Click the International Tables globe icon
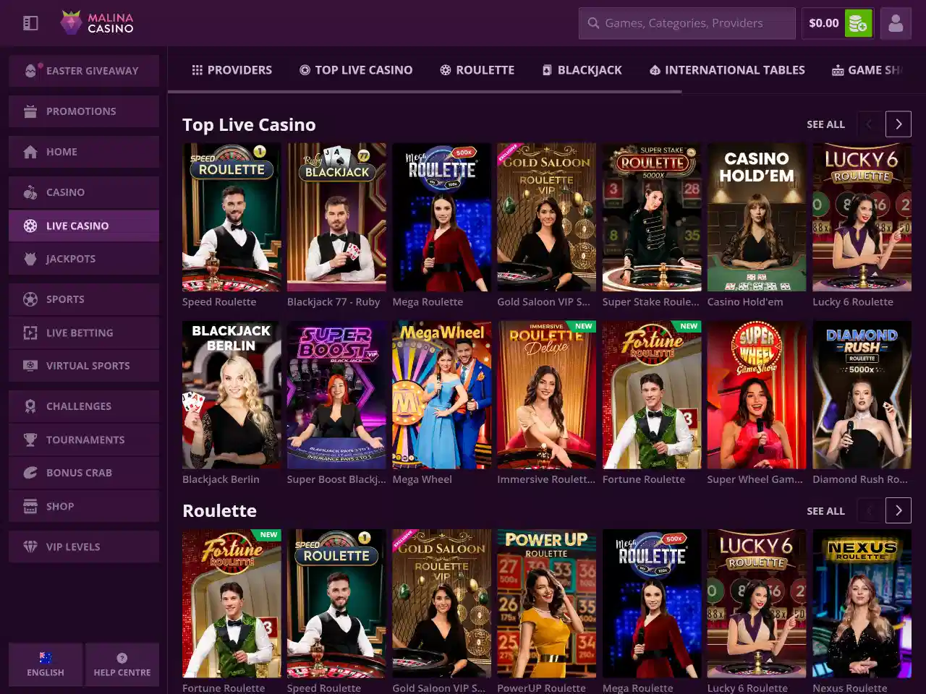Screen dimensions: 926x694 click(x=655, y=70)
